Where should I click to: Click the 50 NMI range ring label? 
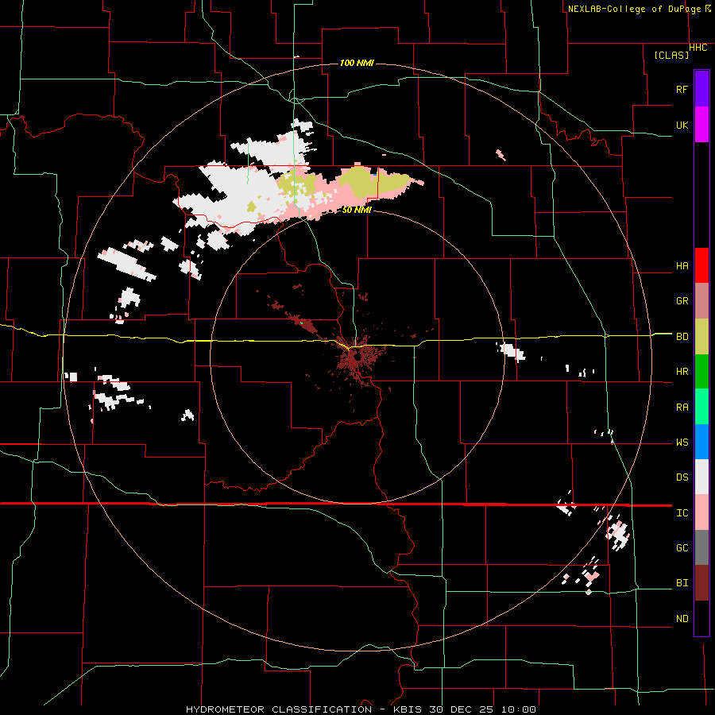[357, 210]
